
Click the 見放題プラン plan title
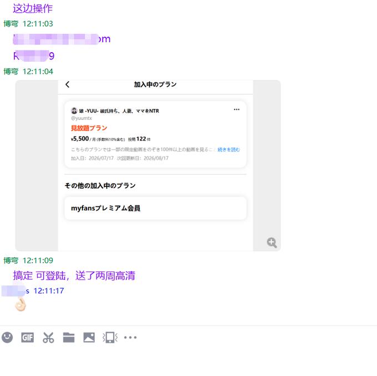[x=89, y=128]
